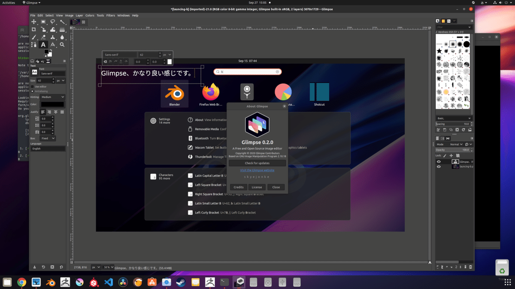Pick the Paintbrush tool
Viewport: 515px width, 289px height.
click(33, 37)
